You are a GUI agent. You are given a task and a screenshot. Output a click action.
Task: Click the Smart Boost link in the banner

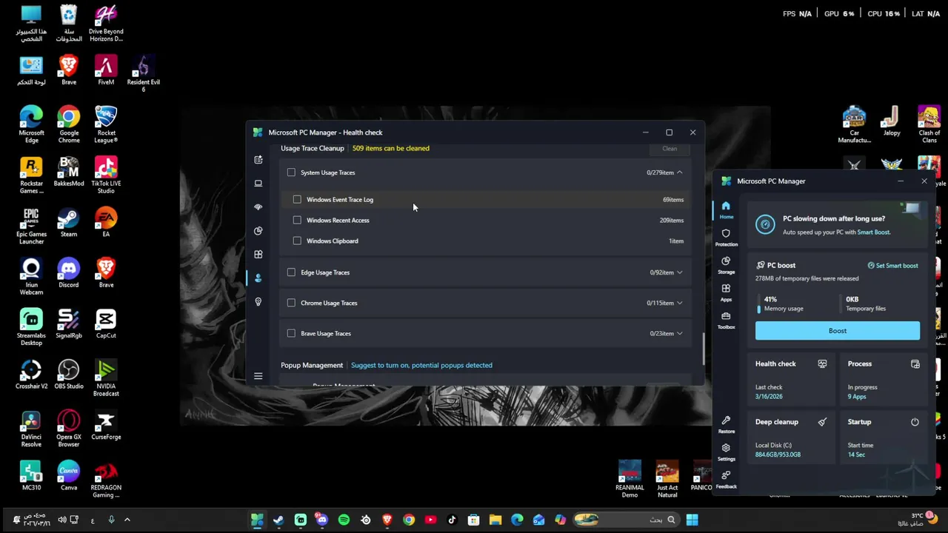[x=874, y=232]
